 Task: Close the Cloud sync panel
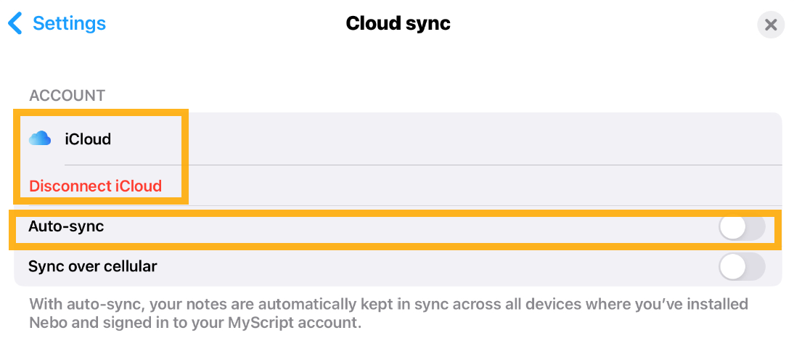[x=771, y=25]
